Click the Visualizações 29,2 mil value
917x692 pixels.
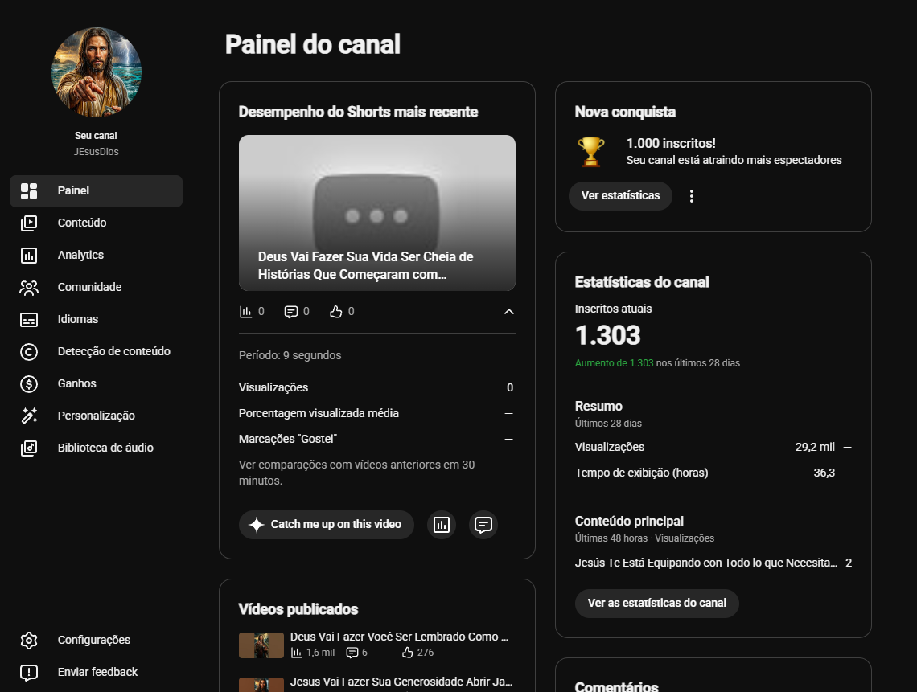click(x=815, y=447)
